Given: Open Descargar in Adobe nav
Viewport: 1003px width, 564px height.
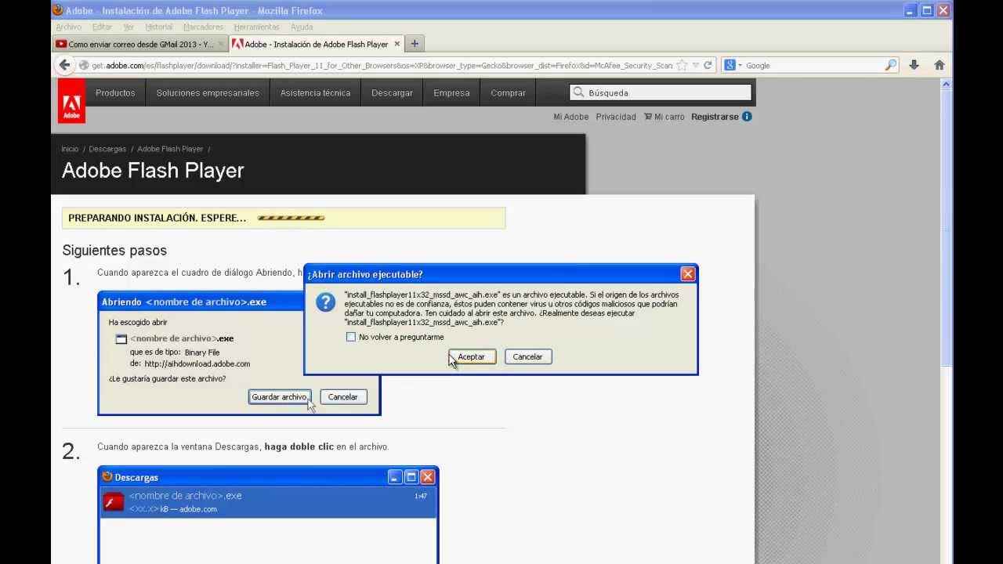Looking at the screenshot, I should pyautogui.click(x=392, y=92).
